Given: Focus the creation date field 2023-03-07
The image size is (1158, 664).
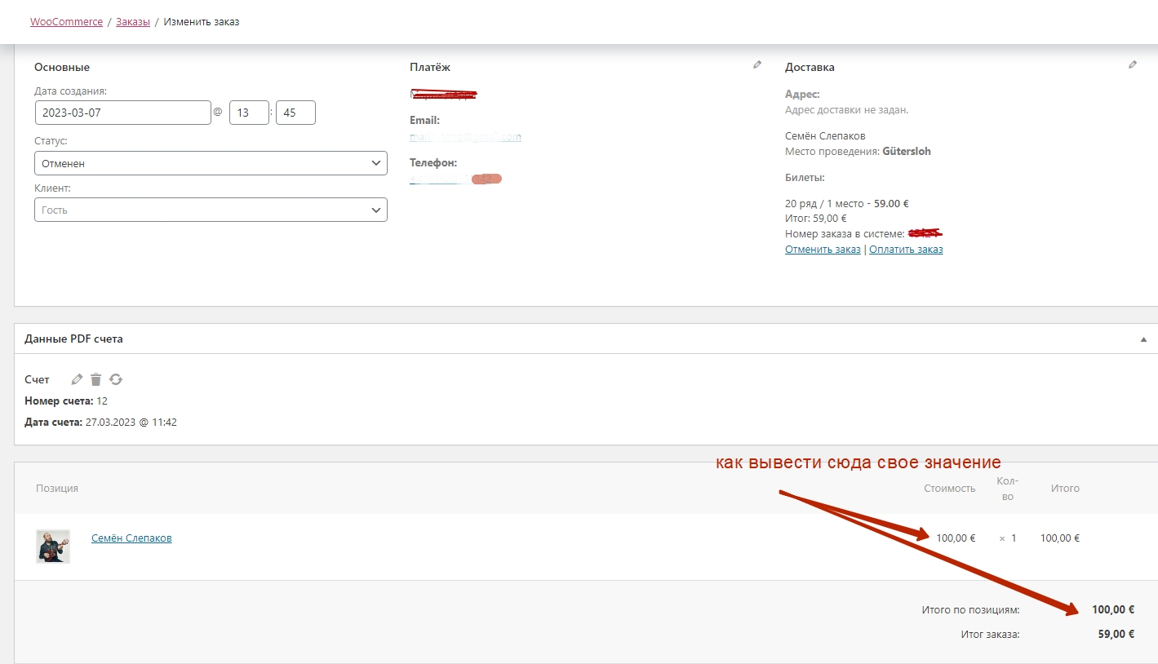Looking at the screenshot, I should tap(123, 113).
